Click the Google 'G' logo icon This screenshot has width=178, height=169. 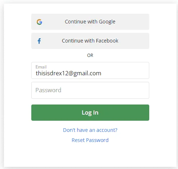[x=39, y=22]
